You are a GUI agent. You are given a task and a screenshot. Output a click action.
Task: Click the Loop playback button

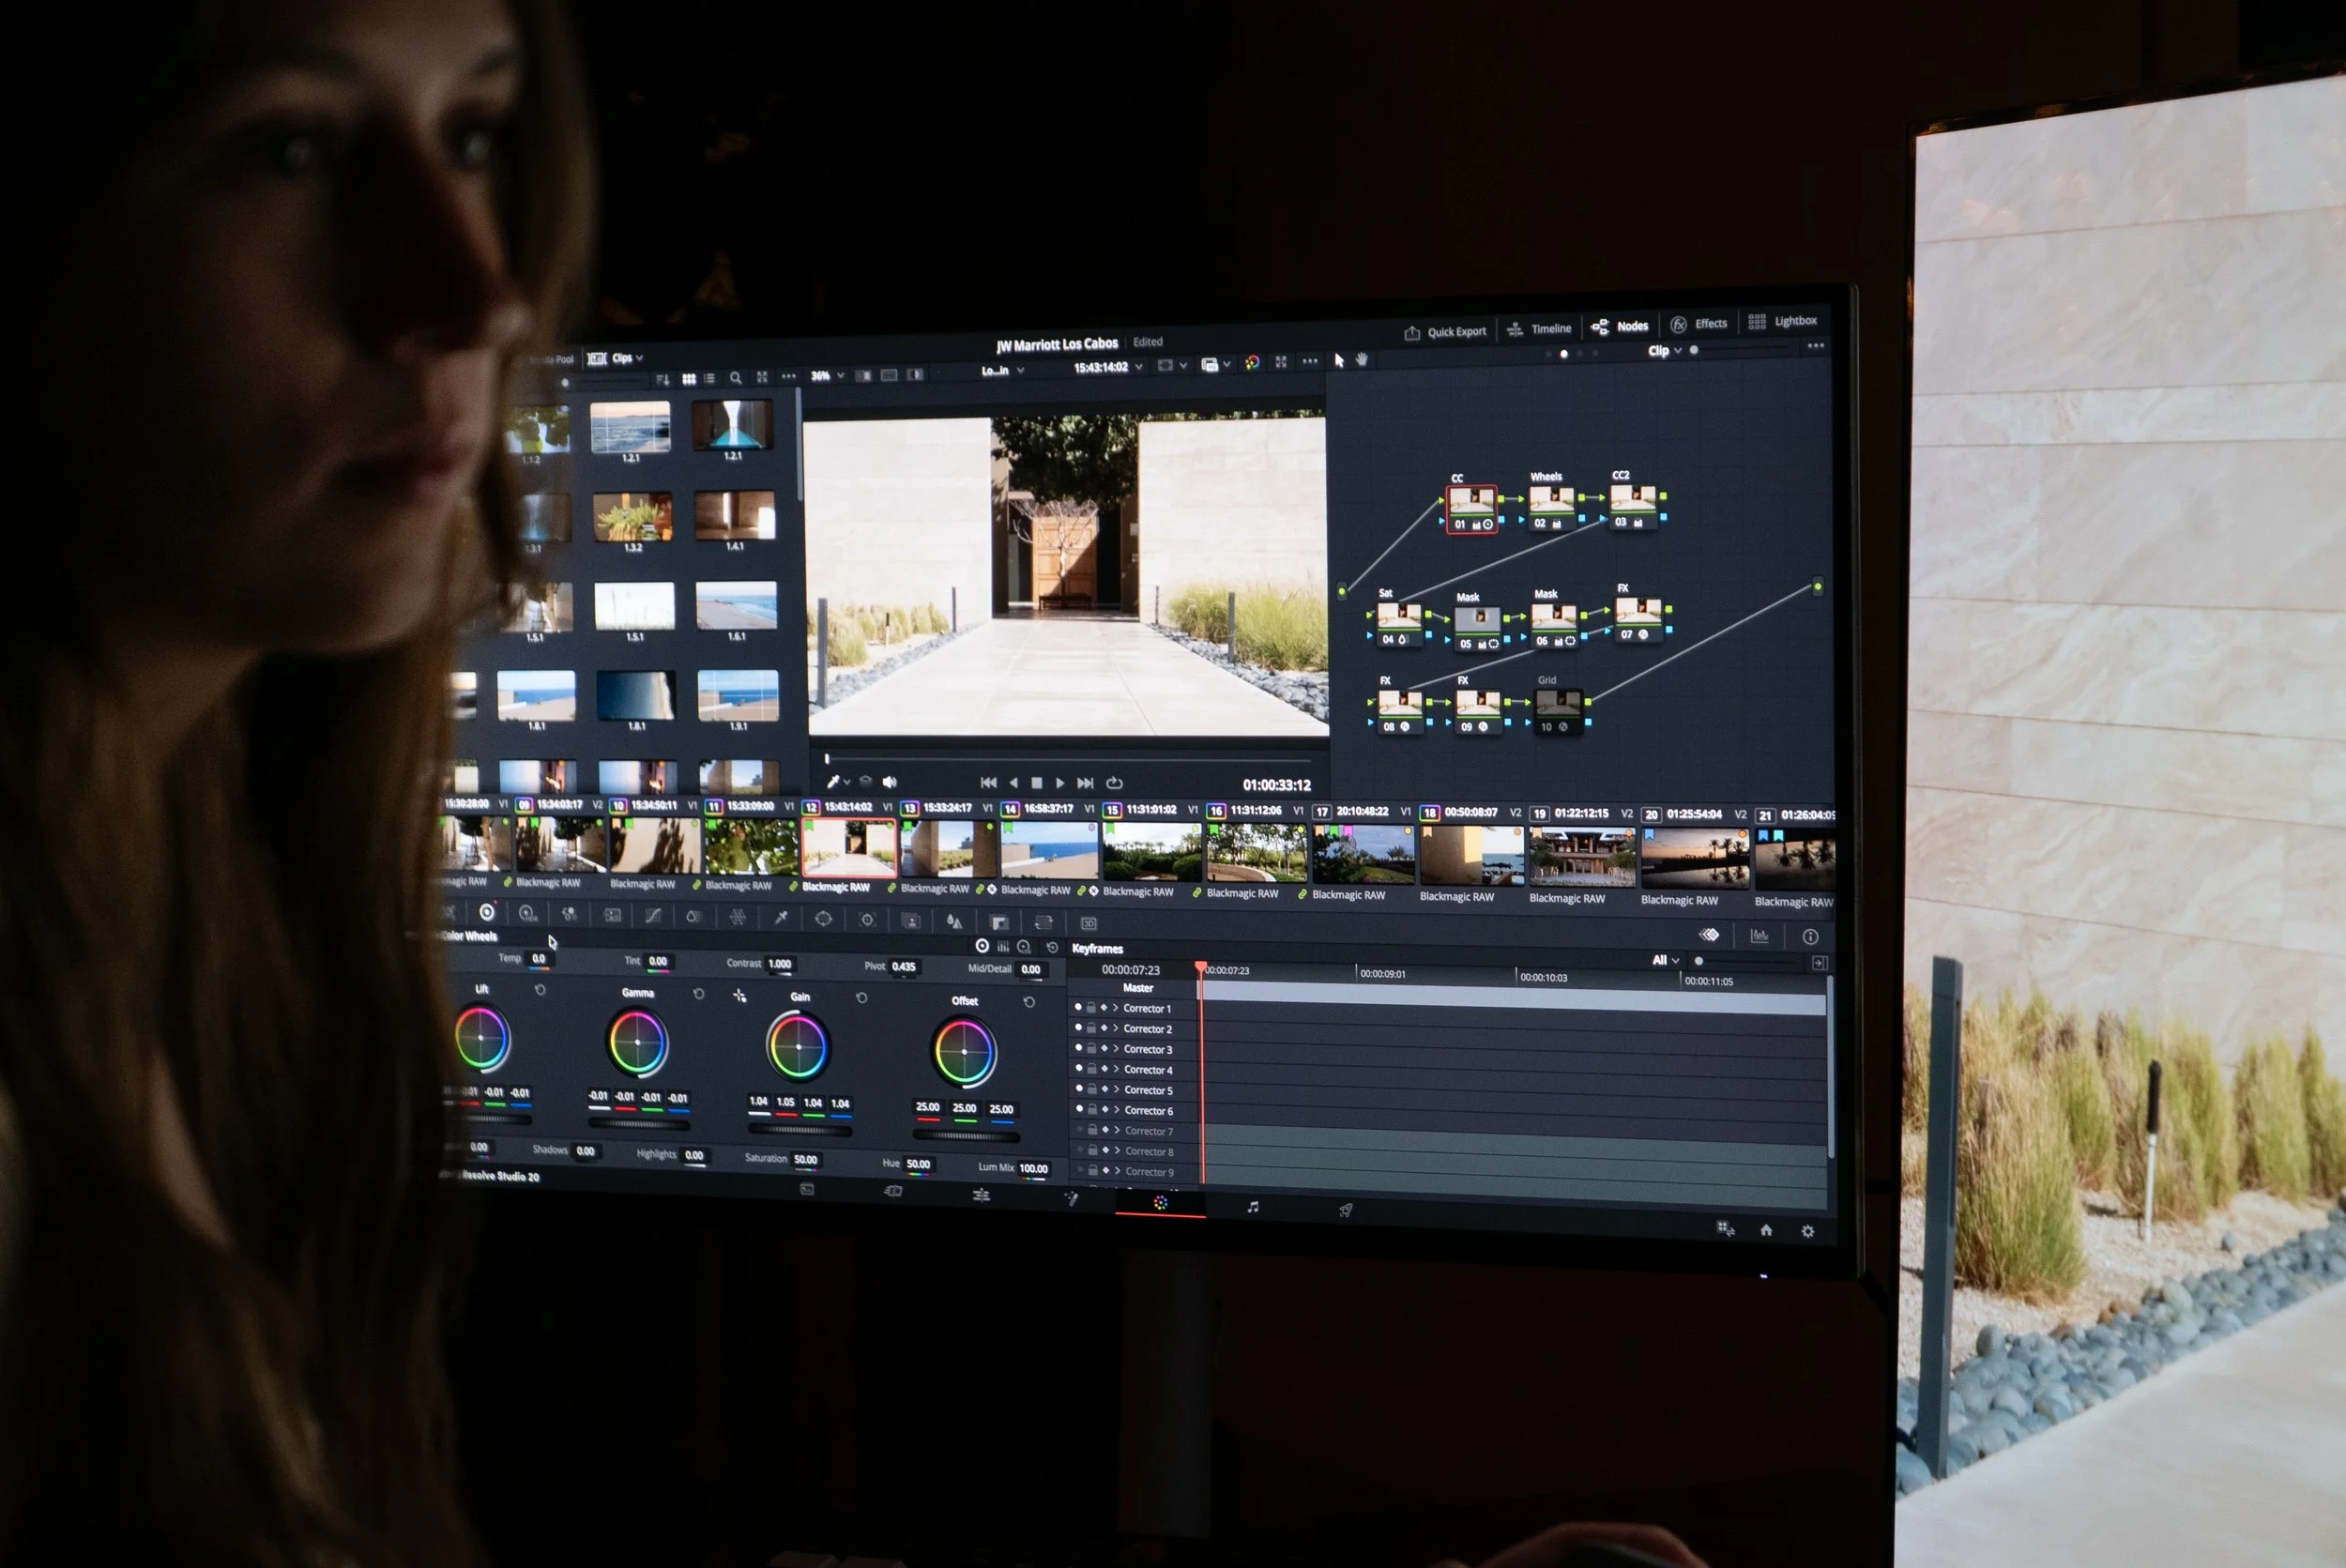[1115, 783]
